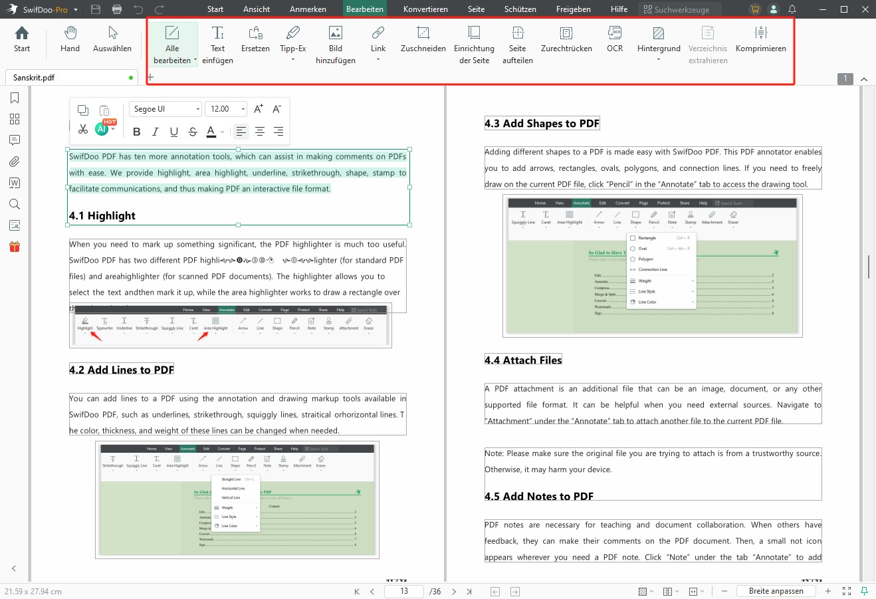Image resolution: width=876 pixels, height=599 pixels.
Task: Click the Seite aufteilen tool
Action: 518,45
